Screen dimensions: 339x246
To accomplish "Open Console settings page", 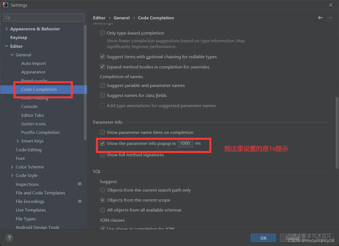I will tap(29, 106).
